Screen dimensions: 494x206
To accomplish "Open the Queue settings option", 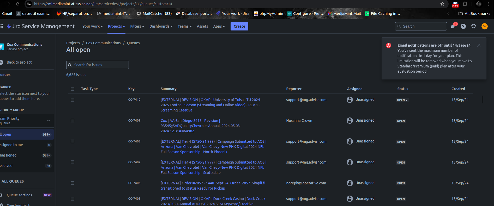I will click(x=19, y=195).
